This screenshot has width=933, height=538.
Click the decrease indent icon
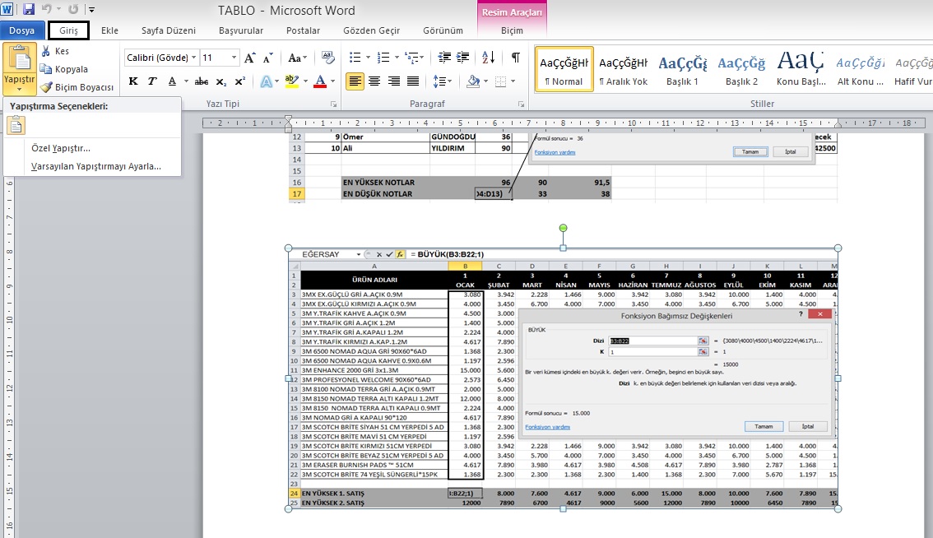coord(444,57)
